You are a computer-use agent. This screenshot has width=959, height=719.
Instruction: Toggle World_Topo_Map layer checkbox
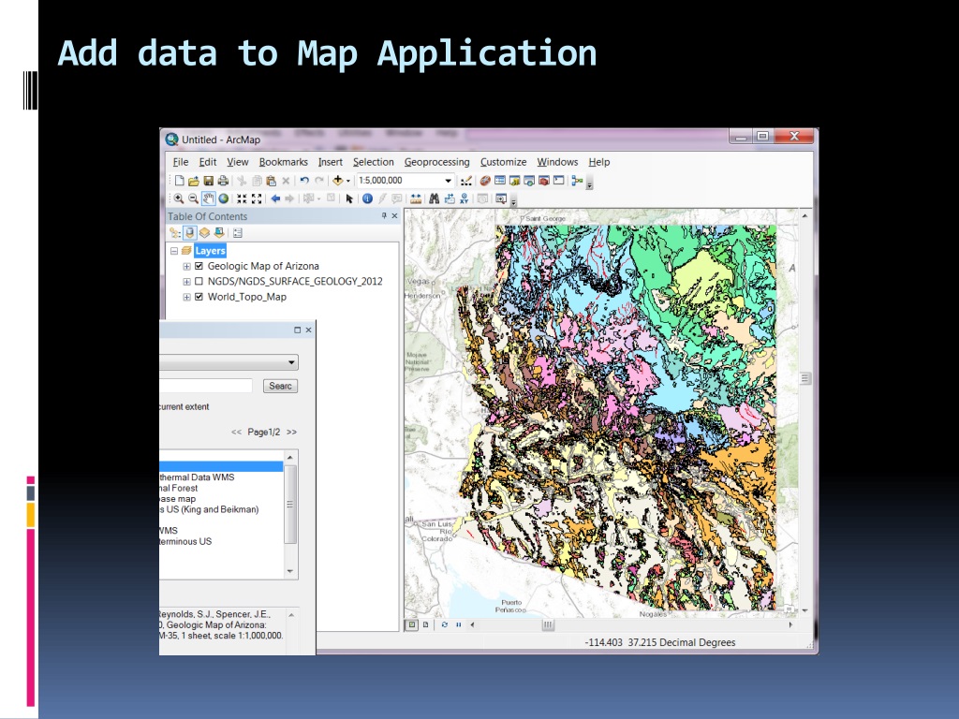[199, 297]
